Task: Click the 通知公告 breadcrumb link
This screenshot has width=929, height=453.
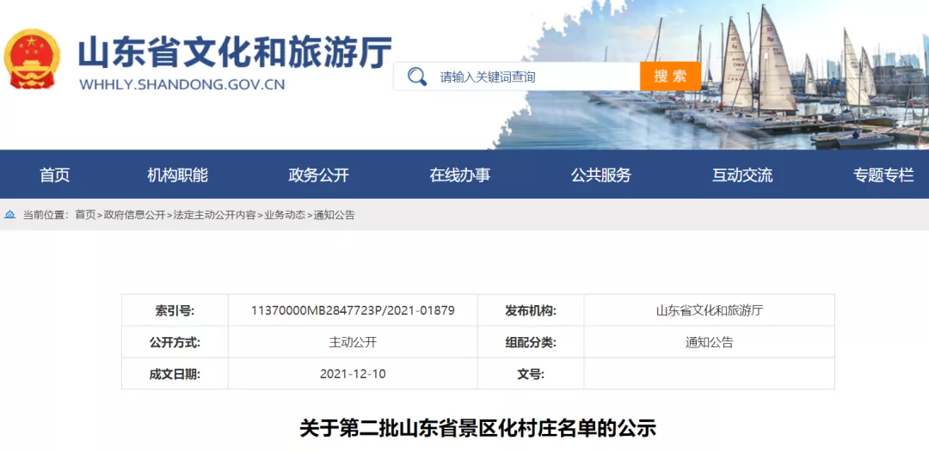Action: coord(334,216)
